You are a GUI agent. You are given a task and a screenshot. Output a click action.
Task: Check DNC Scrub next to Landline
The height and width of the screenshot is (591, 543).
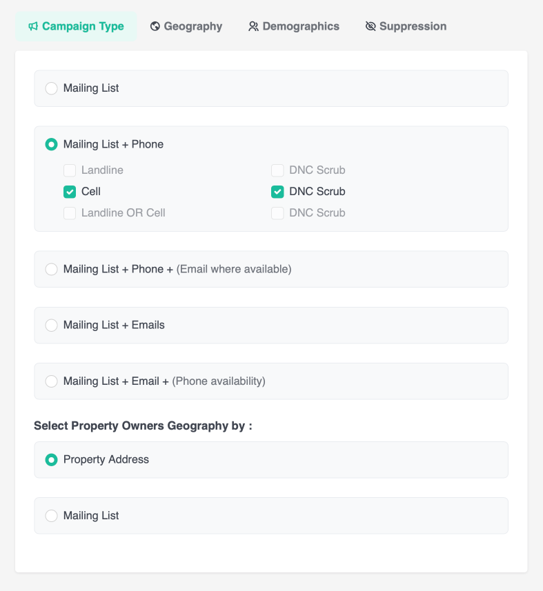277,170
